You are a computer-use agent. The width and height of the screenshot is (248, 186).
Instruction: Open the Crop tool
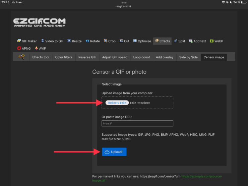coord(110,41)
